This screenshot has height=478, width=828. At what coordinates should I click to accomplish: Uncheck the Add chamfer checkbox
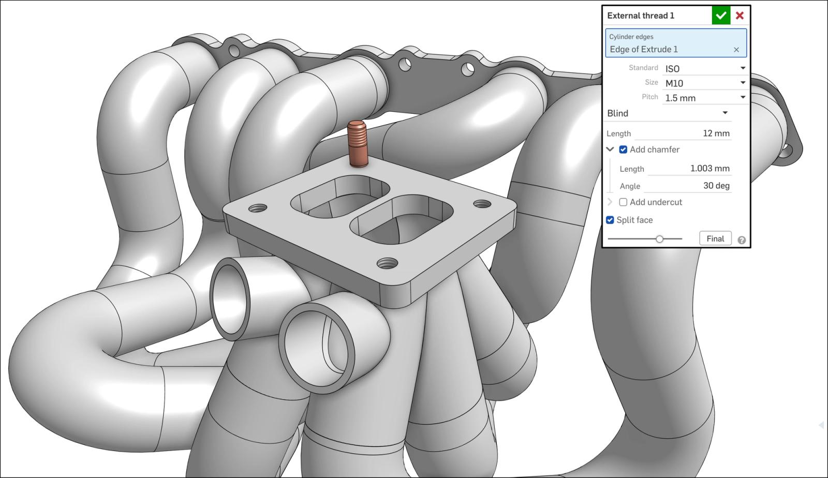(623, 150)
